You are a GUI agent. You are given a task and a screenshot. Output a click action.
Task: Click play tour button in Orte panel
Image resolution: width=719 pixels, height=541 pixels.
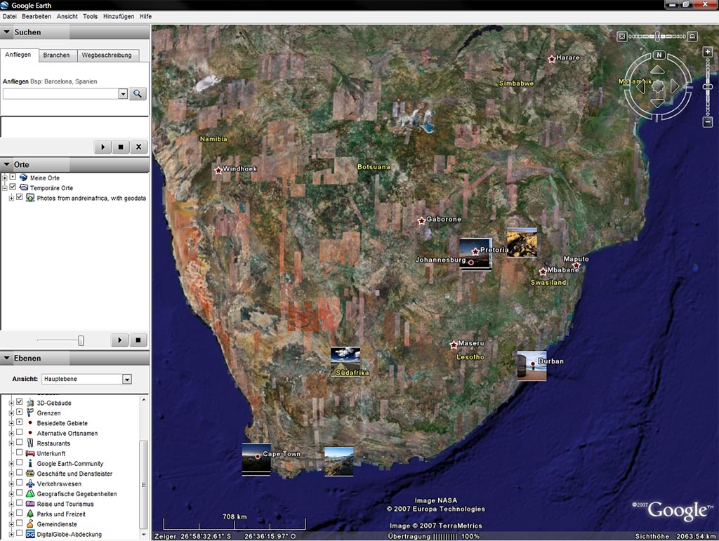[x=119, y=340]
